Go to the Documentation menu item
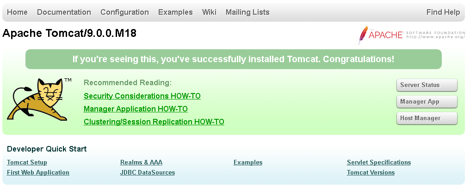Viewport: 470px width, 187px height. pos(64,12)
